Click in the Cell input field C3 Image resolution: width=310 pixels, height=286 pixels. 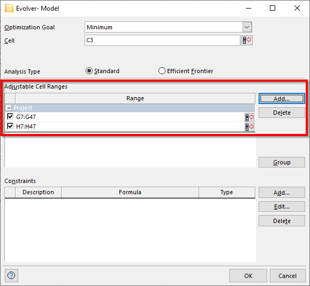[162, 41]
